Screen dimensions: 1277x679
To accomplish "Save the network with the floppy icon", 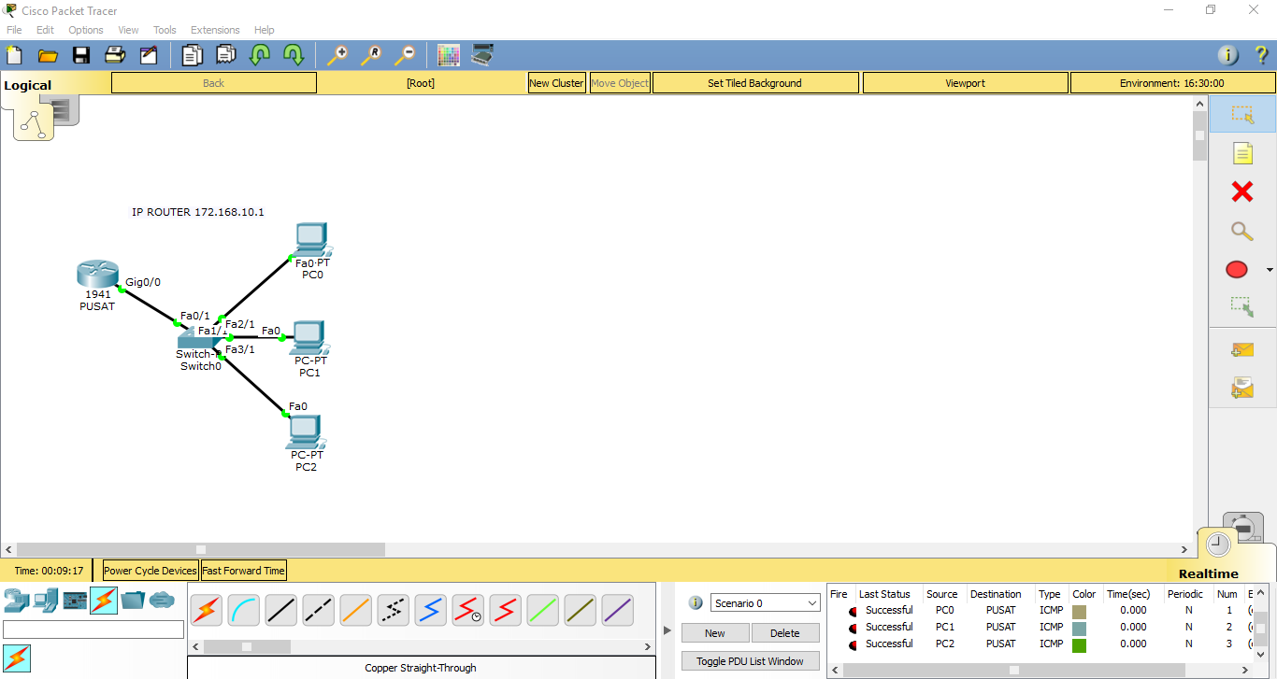I will tap(81, 55).
